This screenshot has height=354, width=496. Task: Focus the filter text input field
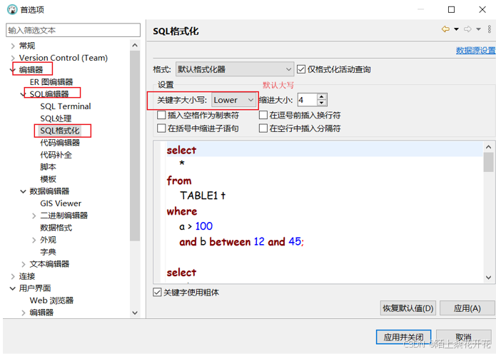click(73, 30)
